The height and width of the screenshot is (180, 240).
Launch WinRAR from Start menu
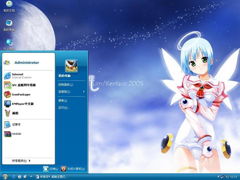pyautogui.click(x=16, y=134)
